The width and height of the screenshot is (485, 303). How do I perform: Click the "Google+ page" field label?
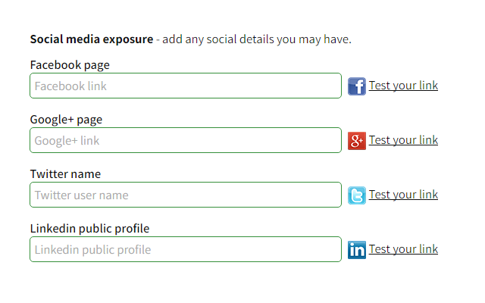(66, 120)
